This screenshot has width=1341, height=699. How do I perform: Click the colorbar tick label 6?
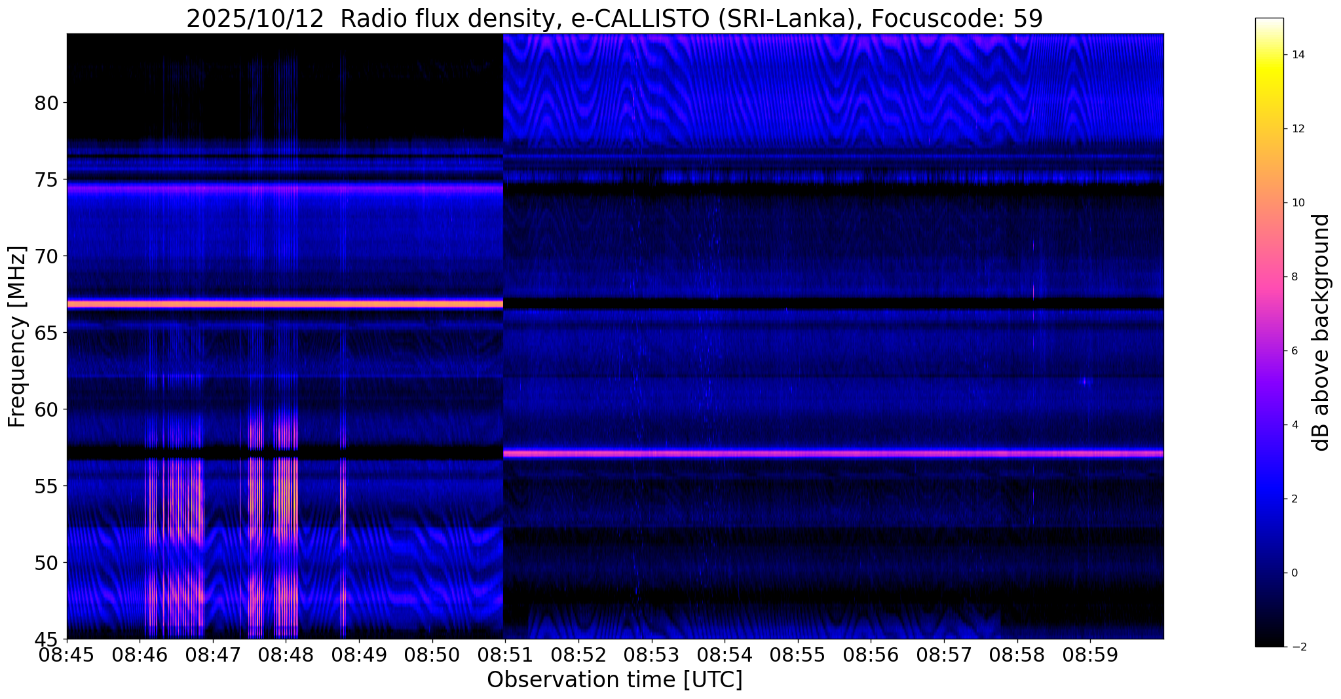tap(1294, 351)
